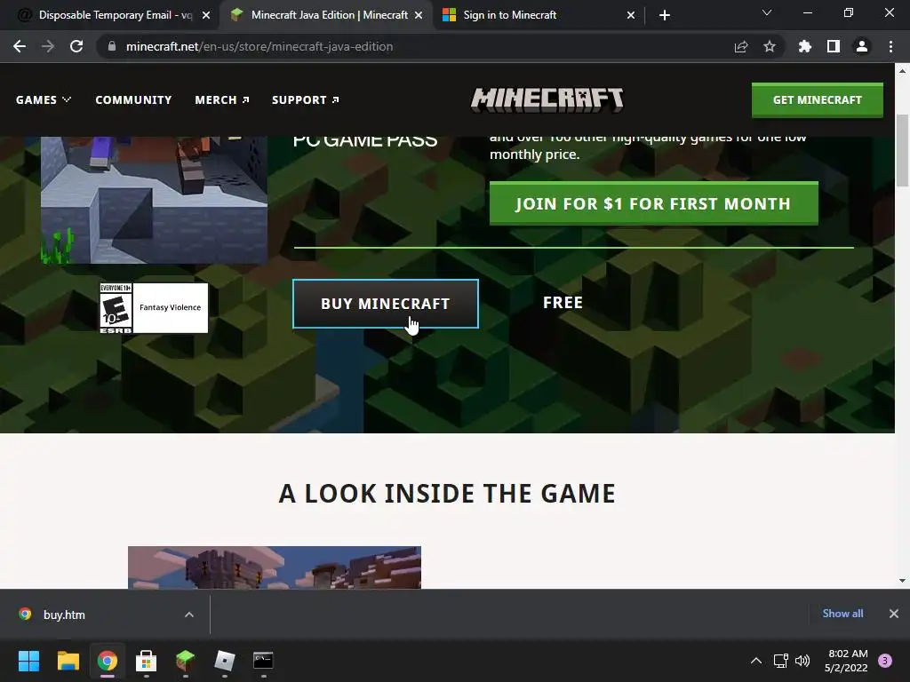Open the clock showing 8:02 AM

point(846,661)
